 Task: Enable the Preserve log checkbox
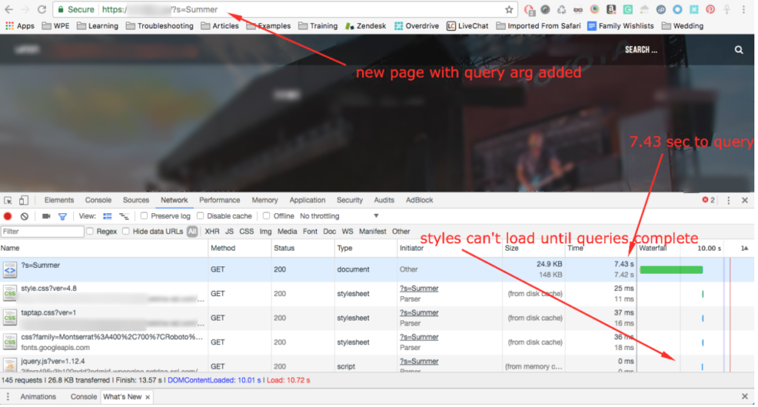pos(145,216)
